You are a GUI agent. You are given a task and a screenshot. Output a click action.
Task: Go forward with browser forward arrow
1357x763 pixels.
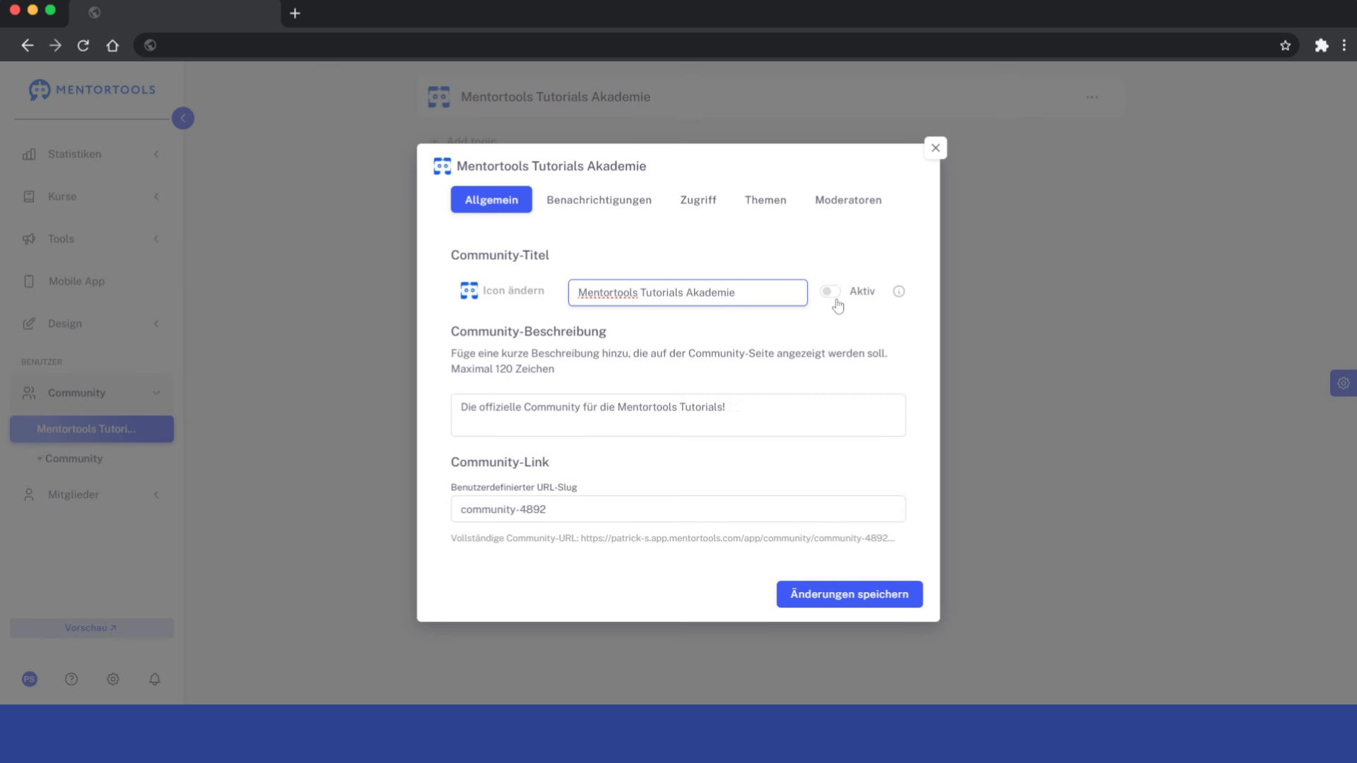tap(55, 45)
